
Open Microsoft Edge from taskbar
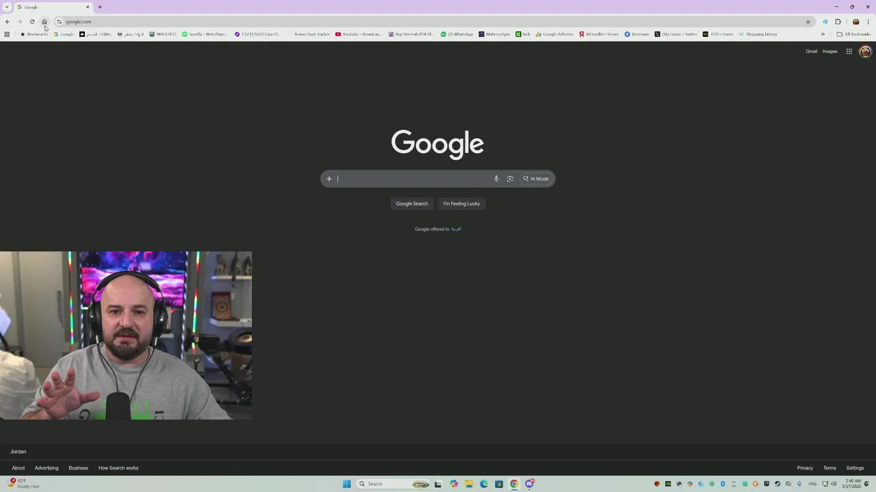(x=484, y=484)
